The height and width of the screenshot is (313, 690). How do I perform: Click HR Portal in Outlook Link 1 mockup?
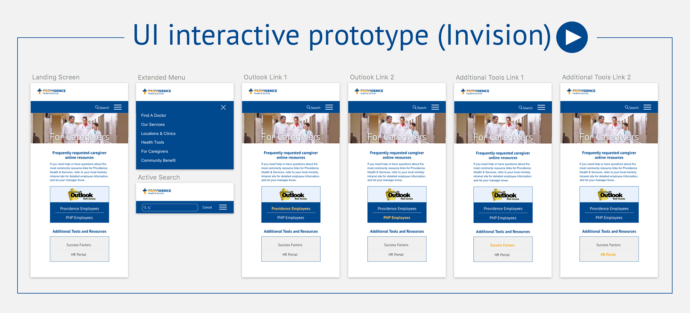290,254
